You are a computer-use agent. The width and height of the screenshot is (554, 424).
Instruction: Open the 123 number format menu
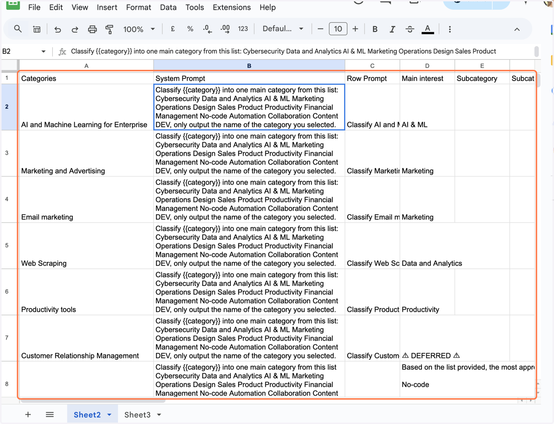pos(243,29)
